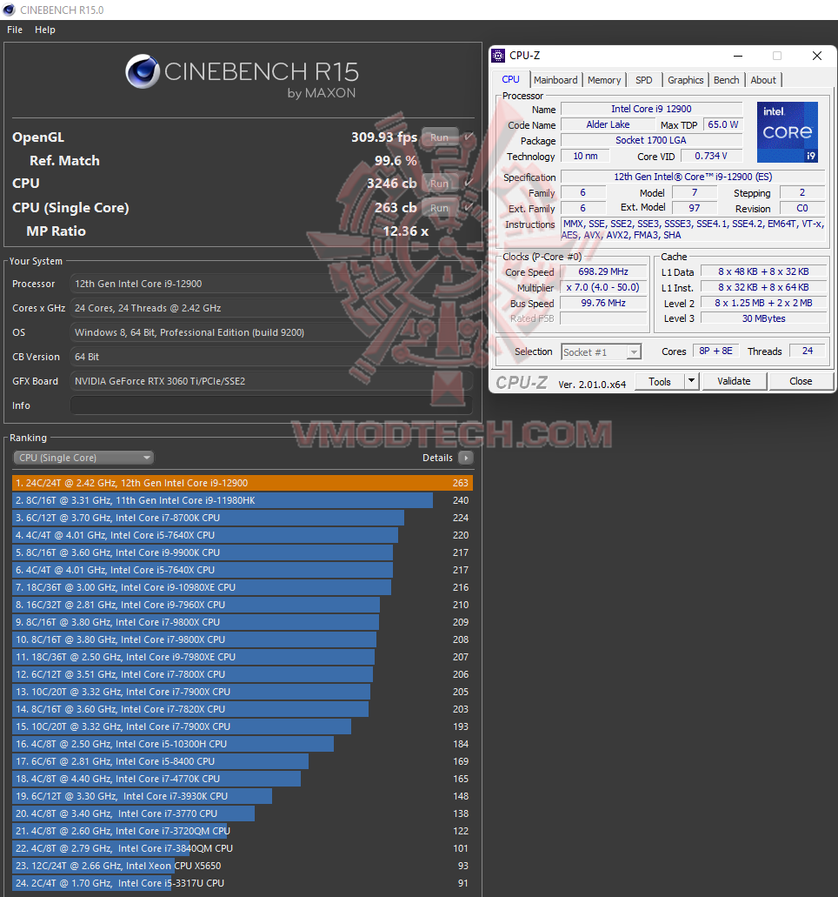Image resolution: width=838 pixels, height=897 pixels.
Task: Click the Details arrow icon in Ranking
Action: point(466,458)
